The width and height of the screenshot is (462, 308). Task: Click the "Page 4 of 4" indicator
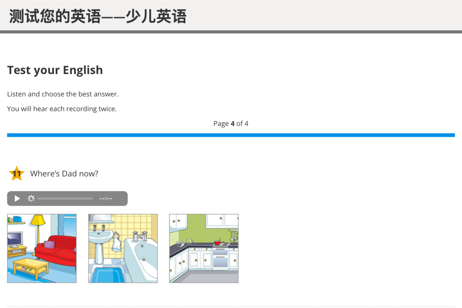click(x=231, y=124)
